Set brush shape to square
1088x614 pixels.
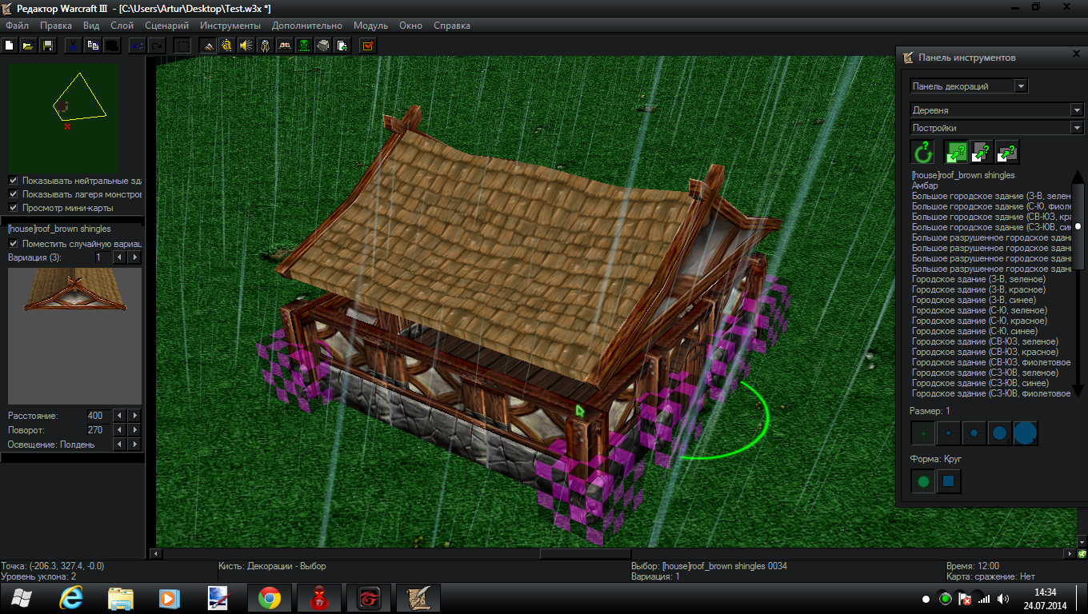click(x=949, y=481)
